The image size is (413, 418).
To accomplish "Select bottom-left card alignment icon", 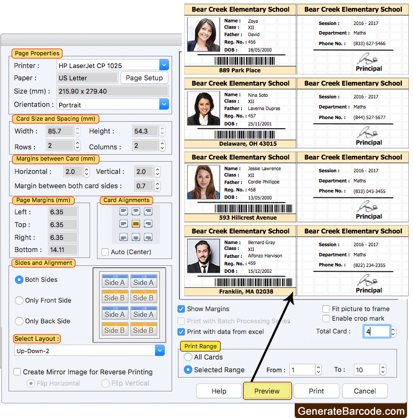I will click(x=124, y=237).
